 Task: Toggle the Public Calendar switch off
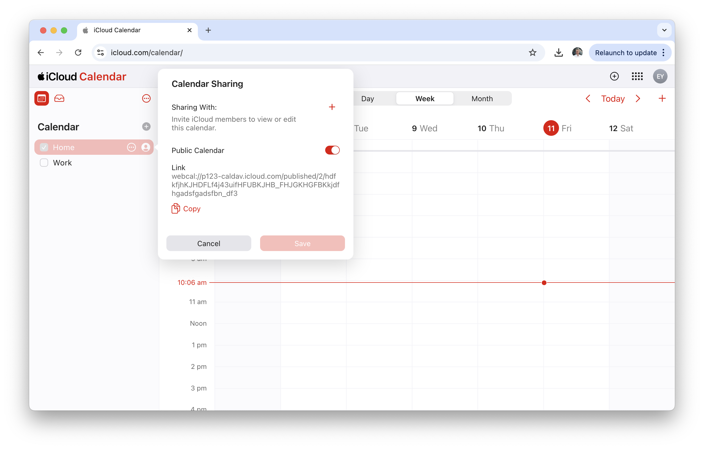click(332, 150)
